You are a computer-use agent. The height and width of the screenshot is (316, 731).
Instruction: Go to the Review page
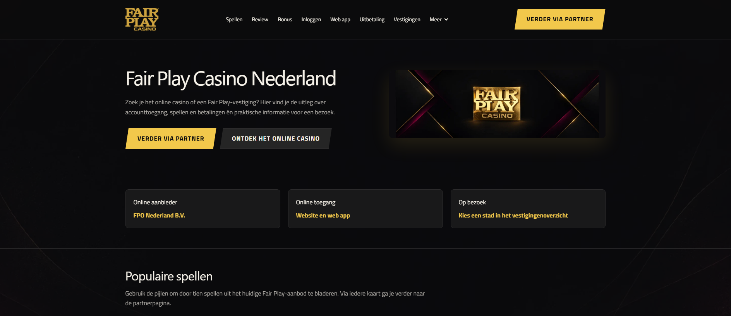(260, 19)
